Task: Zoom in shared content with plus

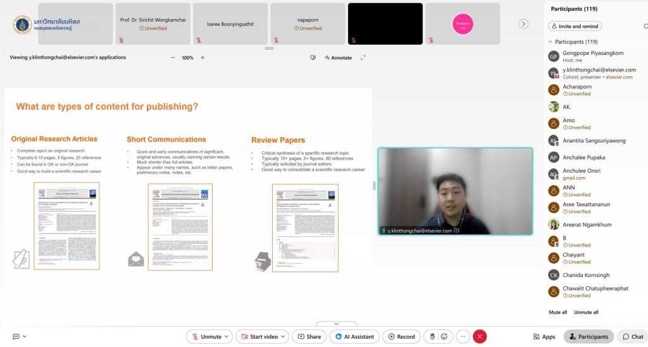Action: tap(202, 58)
